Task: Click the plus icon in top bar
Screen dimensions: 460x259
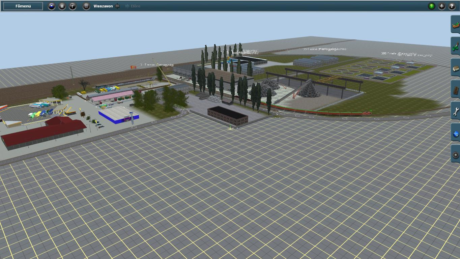Action: tap(442, 6)
